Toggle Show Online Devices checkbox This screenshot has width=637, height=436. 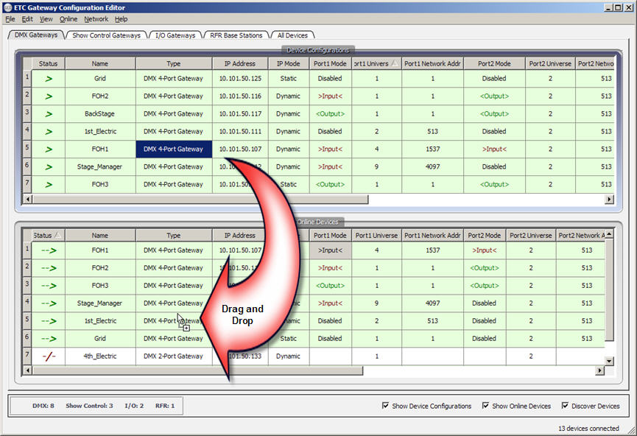coord(485,406)
